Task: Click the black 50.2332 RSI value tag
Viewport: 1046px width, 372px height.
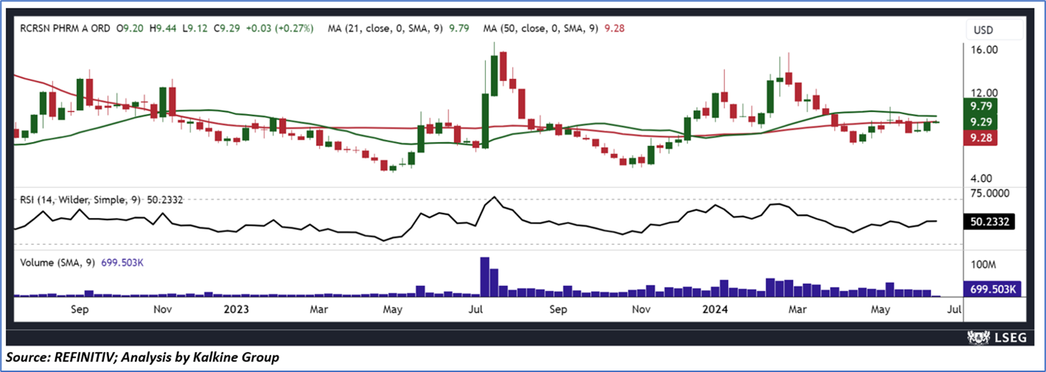Action: (989, 222)
